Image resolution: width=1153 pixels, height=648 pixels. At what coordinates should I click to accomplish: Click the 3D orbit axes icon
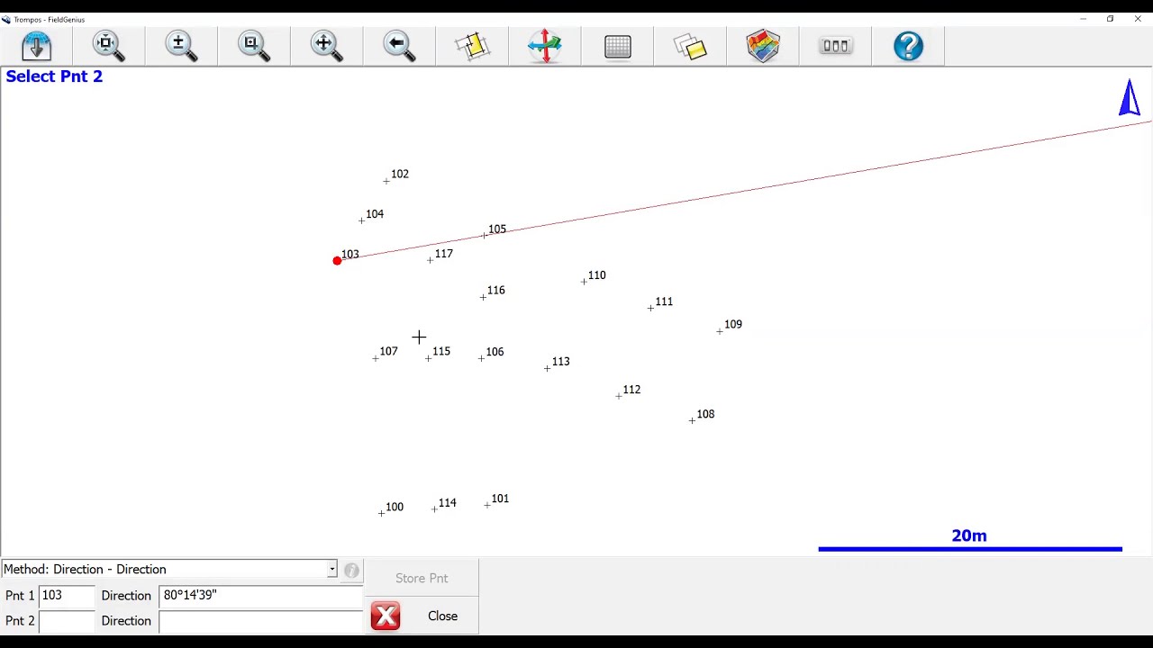pos(545,46)
